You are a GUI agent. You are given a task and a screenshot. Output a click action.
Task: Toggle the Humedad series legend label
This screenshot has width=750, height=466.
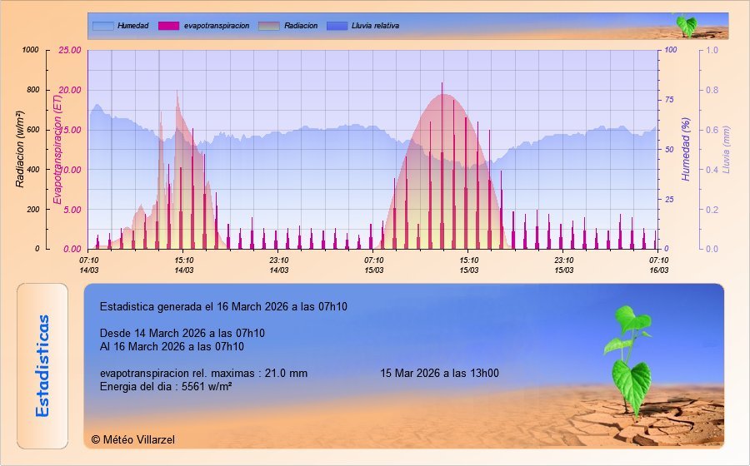132,26
